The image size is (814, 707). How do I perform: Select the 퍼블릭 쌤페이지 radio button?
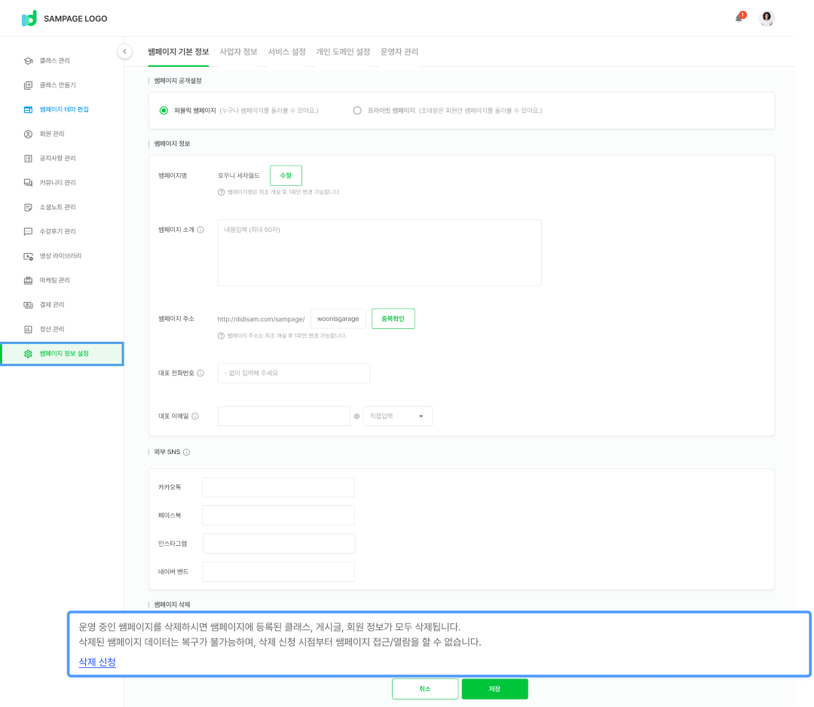click(x=164, y=110)
